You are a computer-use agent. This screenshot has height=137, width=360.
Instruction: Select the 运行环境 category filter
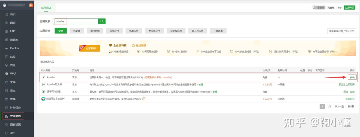[95, 31]
